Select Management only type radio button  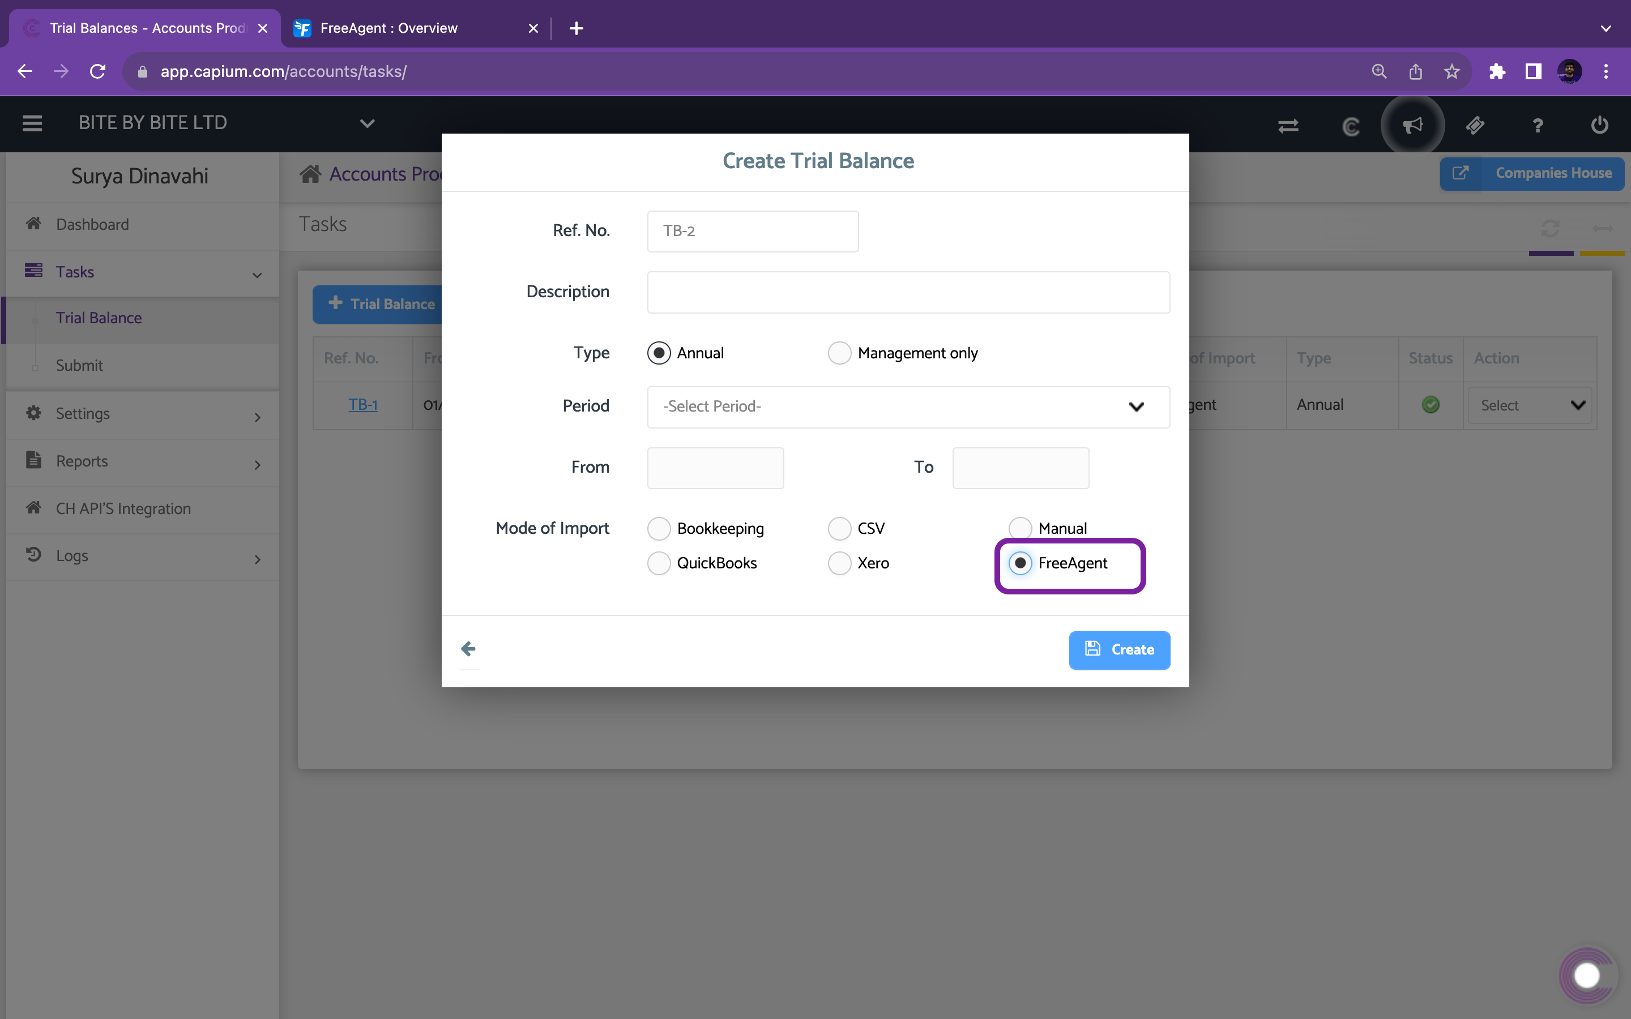point(839,353)
